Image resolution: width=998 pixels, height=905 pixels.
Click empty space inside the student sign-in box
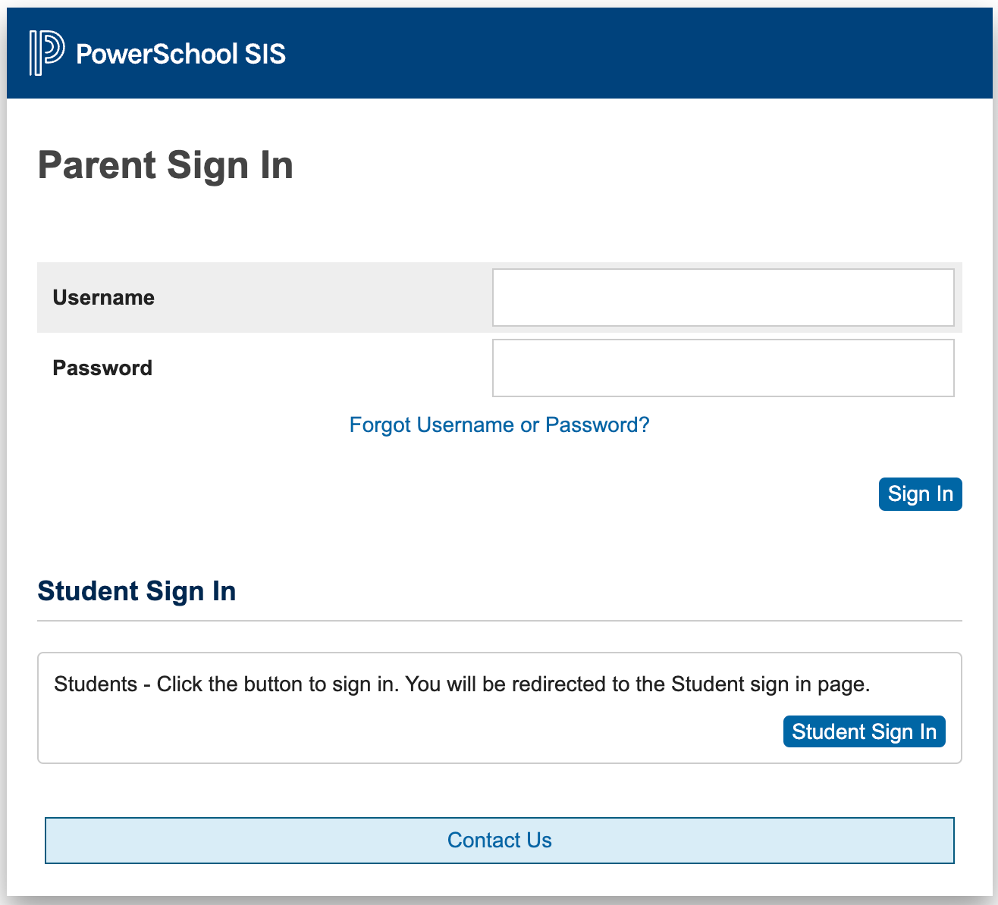[379, 732]
